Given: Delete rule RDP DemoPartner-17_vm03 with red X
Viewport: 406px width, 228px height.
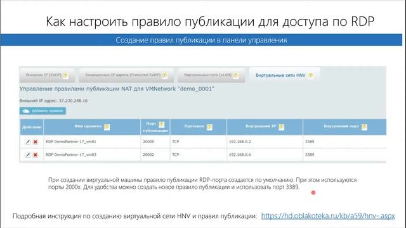Looking at the screenshot, I should (x=36, y=155).
